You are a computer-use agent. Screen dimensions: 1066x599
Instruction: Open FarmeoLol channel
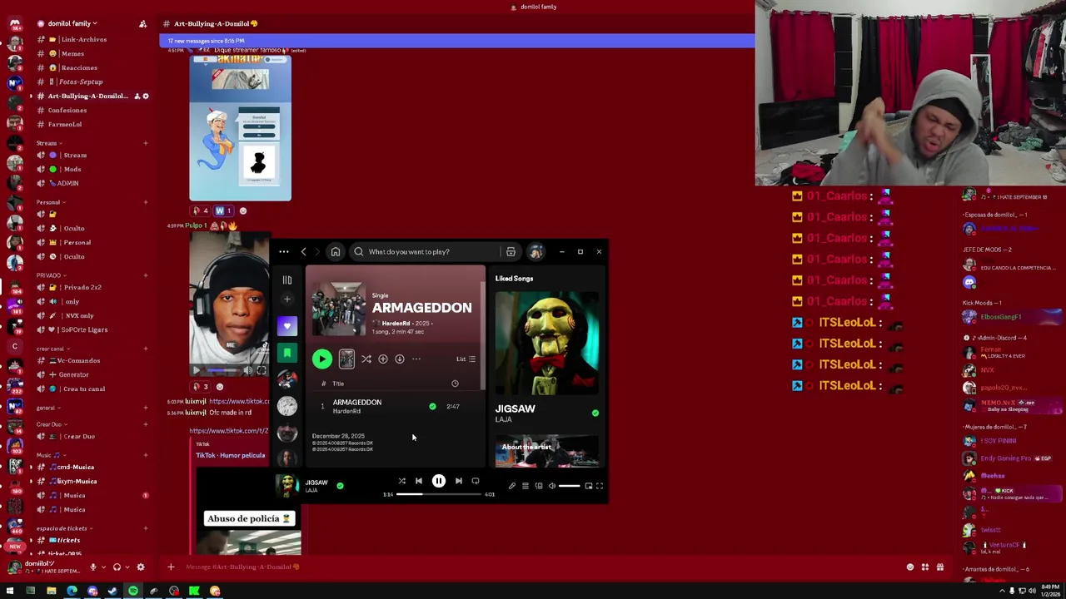pyautogui.click(x=65, y=124)
